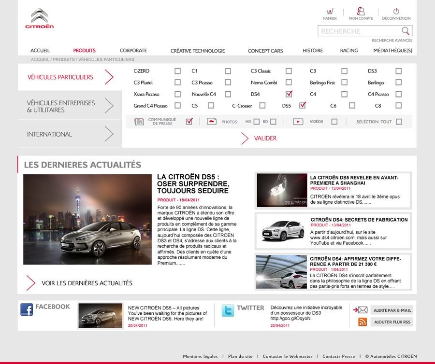Tick the C1 checkbox

[228, 71]
